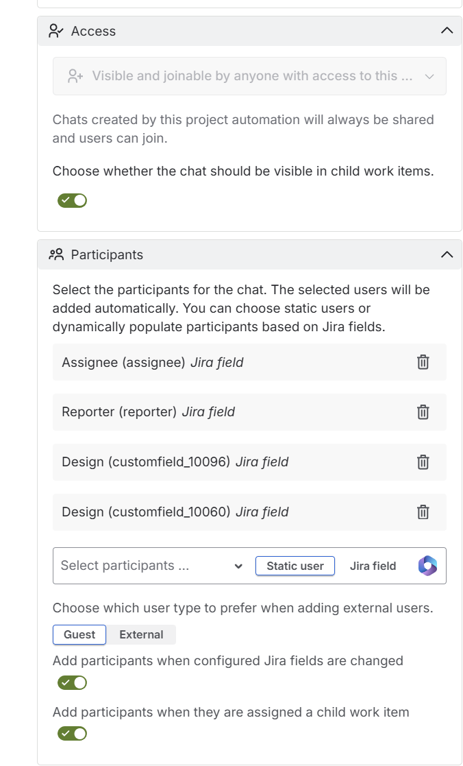Viewport: 463px width, 766px height.
Task: Select Guest as preferred user type
Action: click(79, 635)
